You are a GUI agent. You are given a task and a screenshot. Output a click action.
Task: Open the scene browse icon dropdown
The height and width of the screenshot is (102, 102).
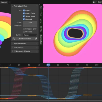[x=95, y=2]
